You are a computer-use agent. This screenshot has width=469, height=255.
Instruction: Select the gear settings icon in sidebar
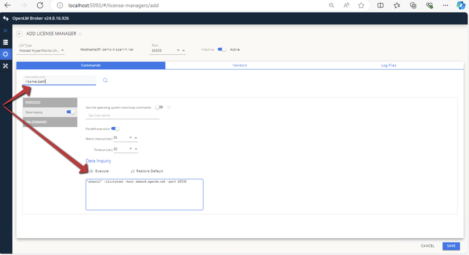[6, 54]
